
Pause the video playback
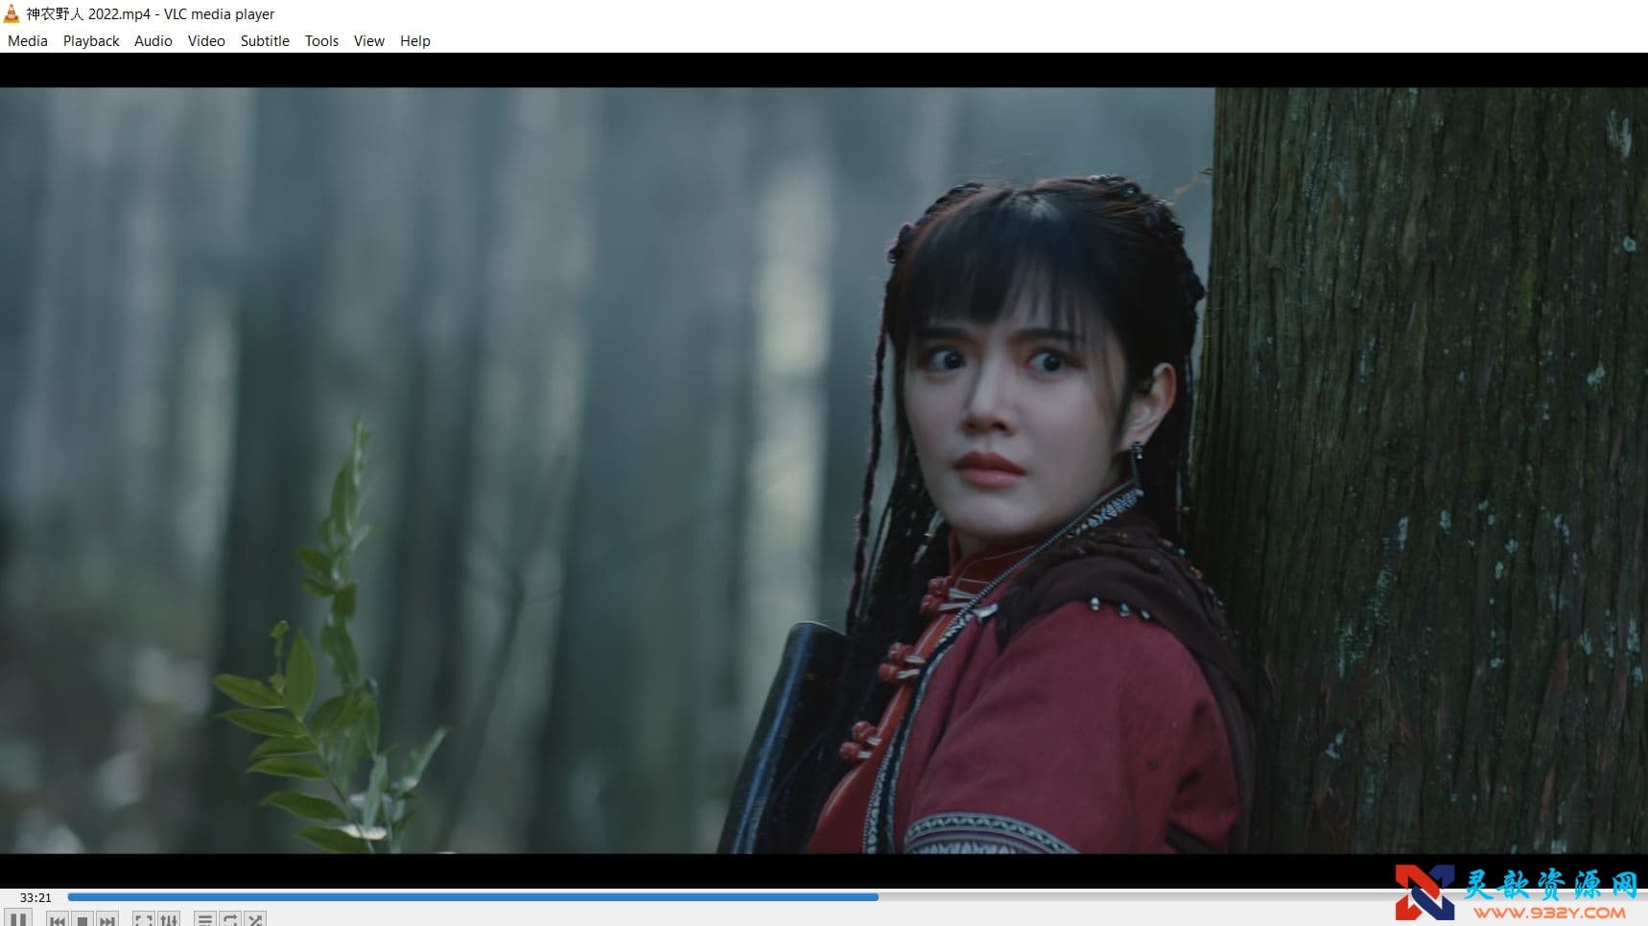[18, 918]
